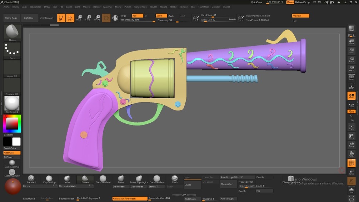The height and width of the screenshot is (202, 359).
Task: Open the Tool menu
Action: point(193,7)
